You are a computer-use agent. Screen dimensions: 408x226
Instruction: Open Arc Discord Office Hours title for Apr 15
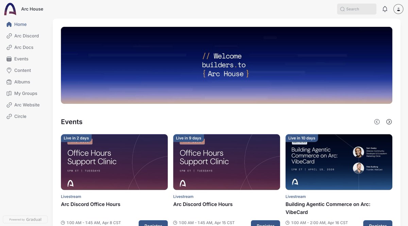point(203,204)
